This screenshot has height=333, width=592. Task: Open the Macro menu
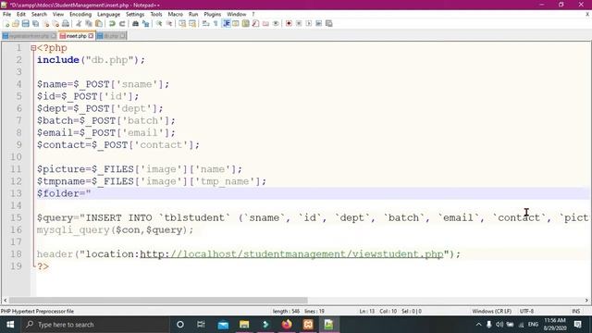(x=175, y=14)
